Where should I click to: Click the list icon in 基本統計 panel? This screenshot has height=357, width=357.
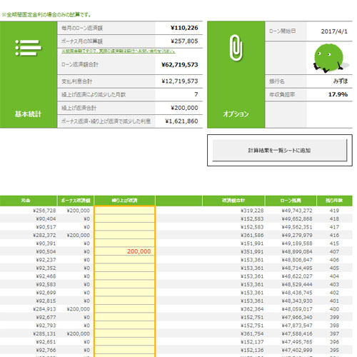[29, 48]
